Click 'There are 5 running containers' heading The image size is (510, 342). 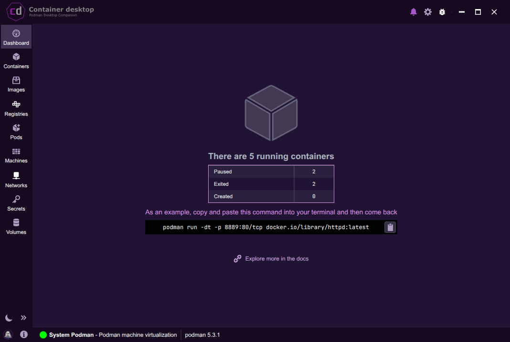[271, 156]
